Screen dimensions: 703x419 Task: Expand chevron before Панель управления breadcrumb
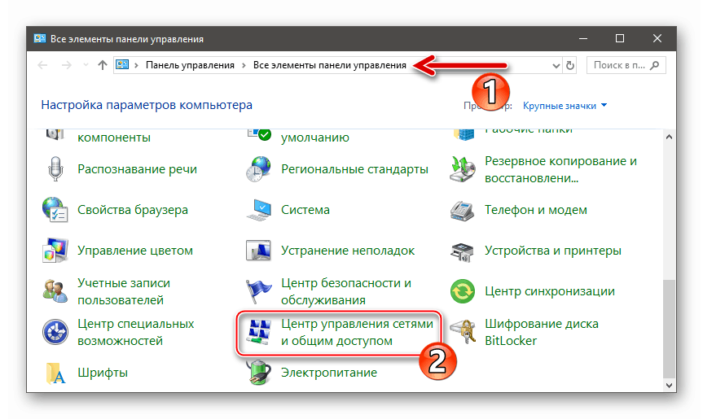click(x=136, y=65)
